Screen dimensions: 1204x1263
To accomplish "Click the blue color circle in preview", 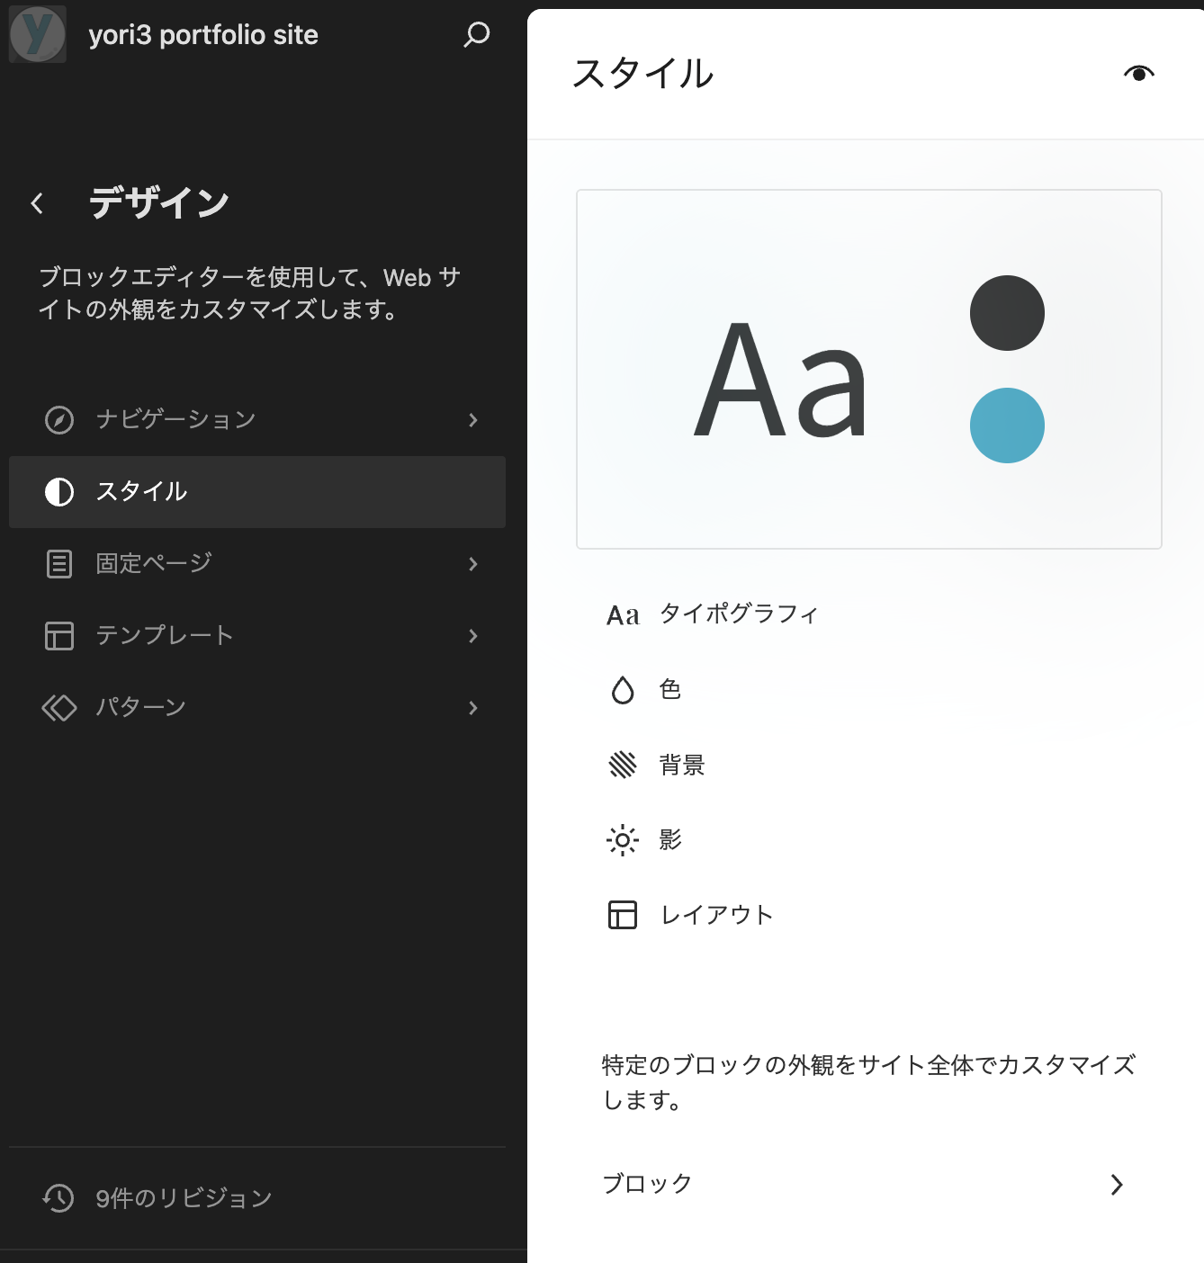I will pyautogui.click(x=1007, y=425).
